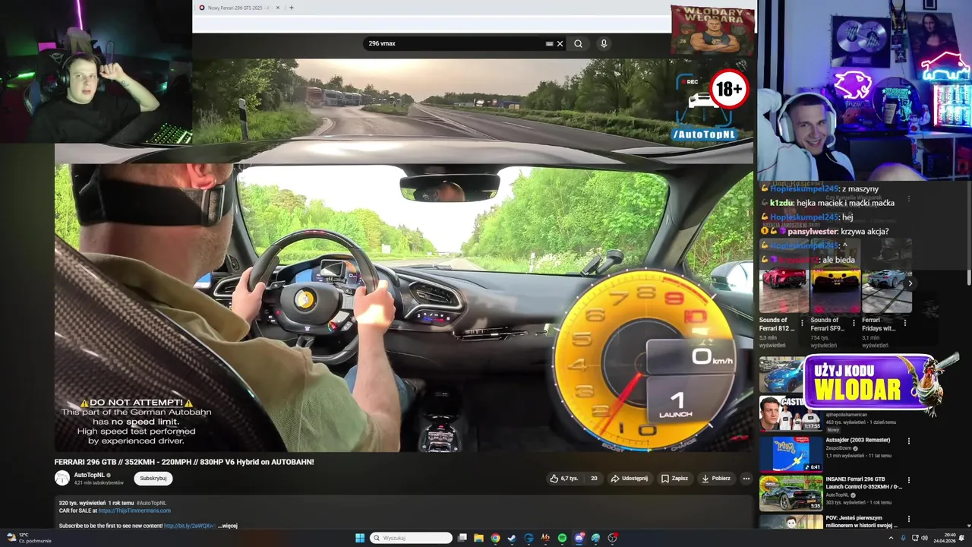
Task: Close the 'Nowy Ferrari 296 GTS 2025' browser tab
Action: tap(278, 8)
